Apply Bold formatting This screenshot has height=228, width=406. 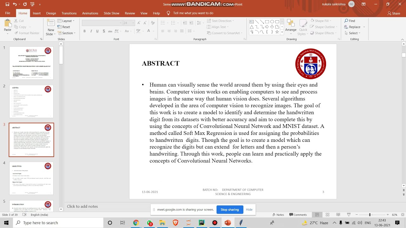[x=84, y=31]
